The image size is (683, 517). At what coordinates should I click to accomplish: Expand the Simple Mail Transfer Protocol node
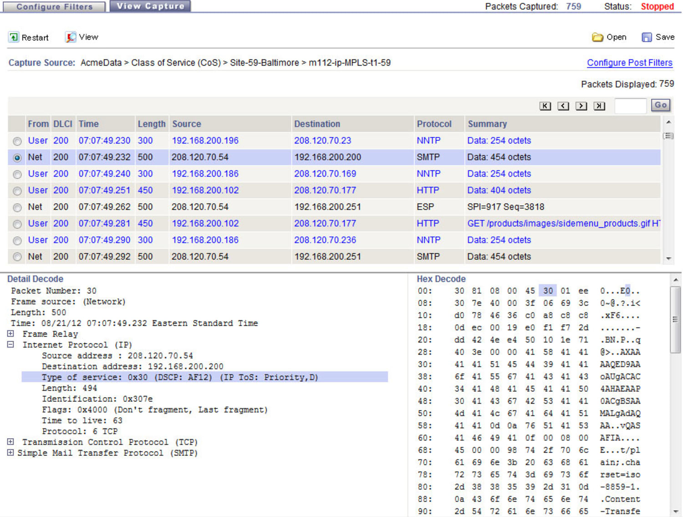10,452
